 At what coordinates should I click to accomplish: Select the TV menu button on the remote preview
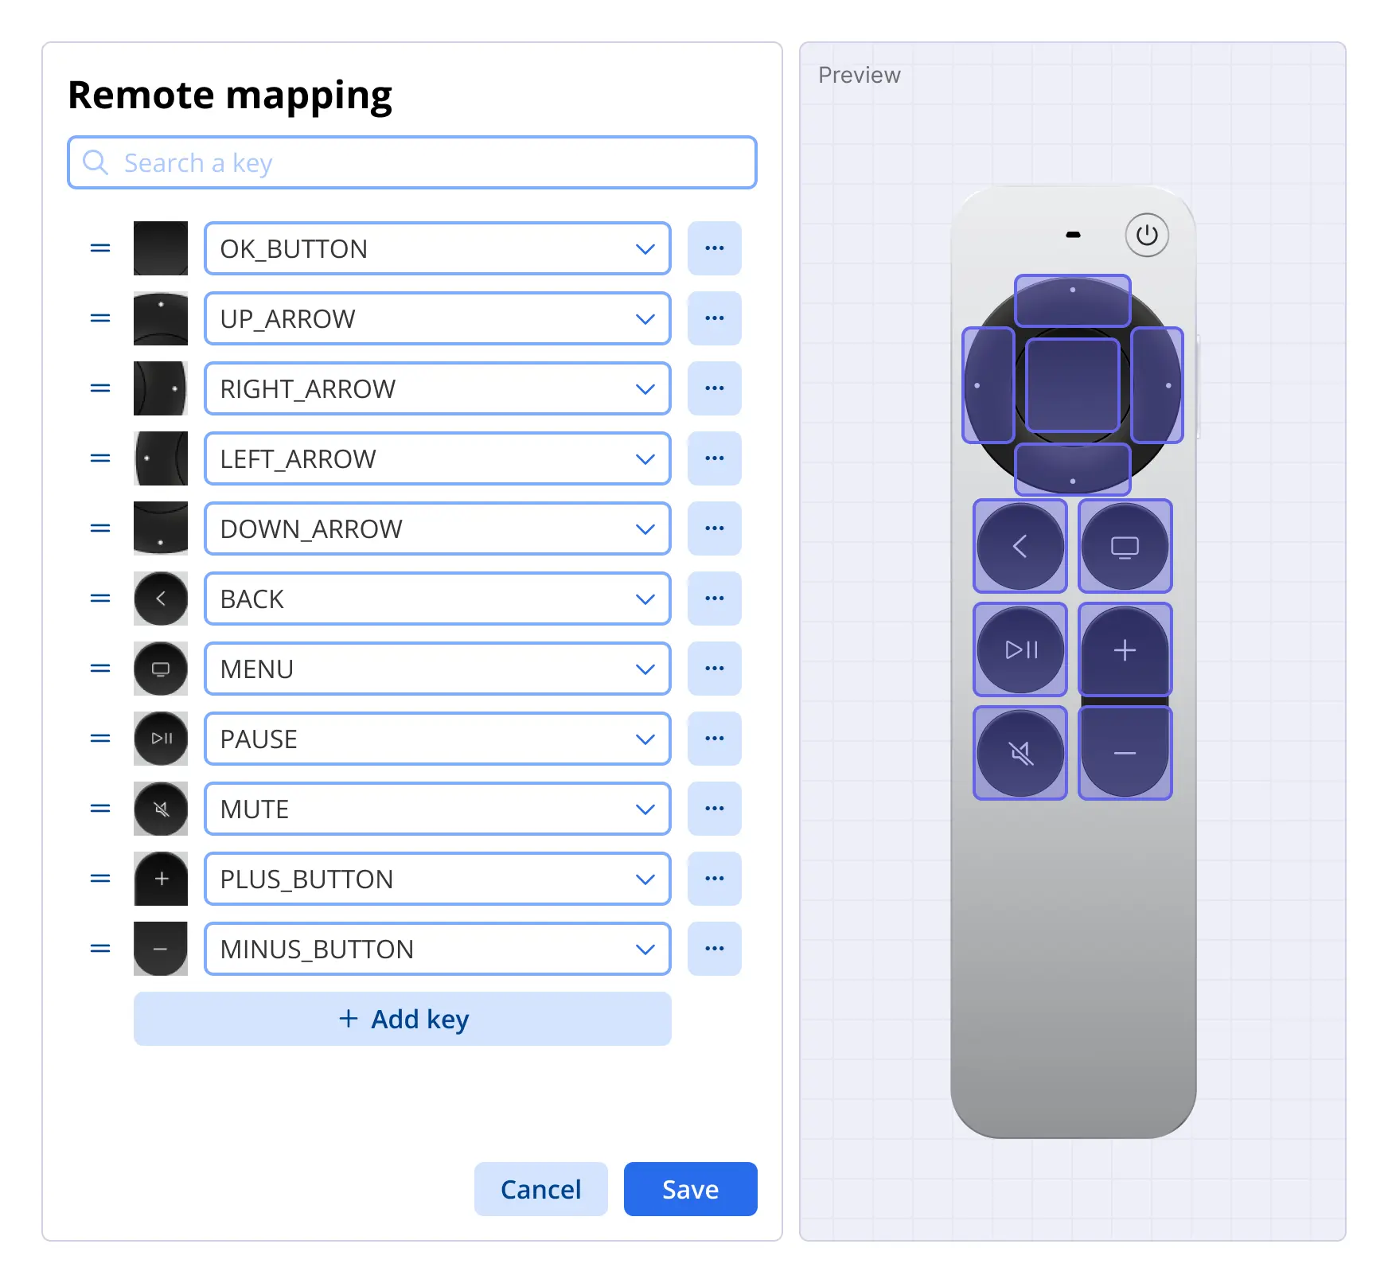pyautogui.click(x=1125, y=546)
